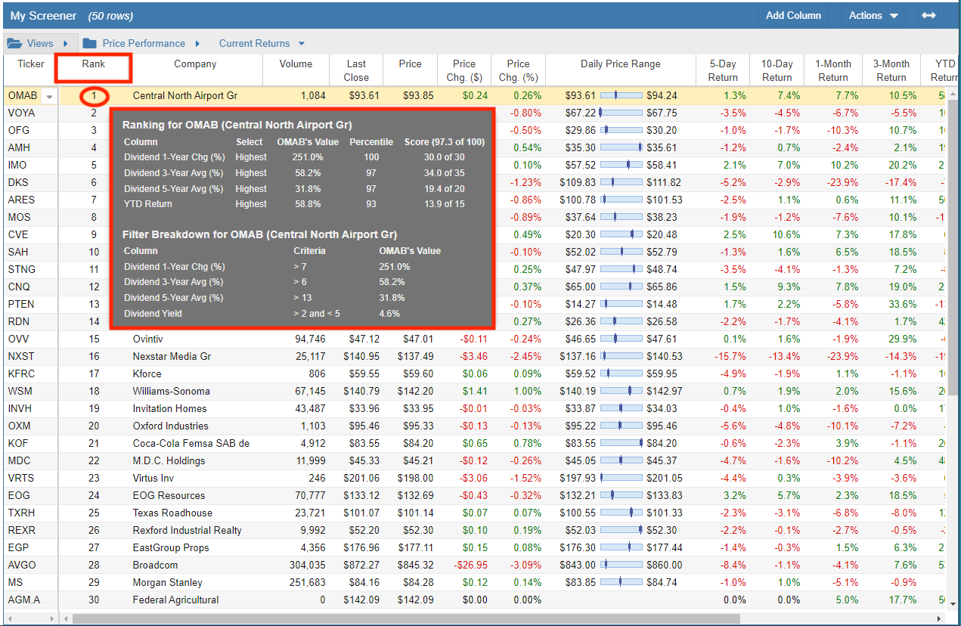961x626 pixels.
Task: Select the Nexstar Media Gr company name
Action: pos(172,356)
